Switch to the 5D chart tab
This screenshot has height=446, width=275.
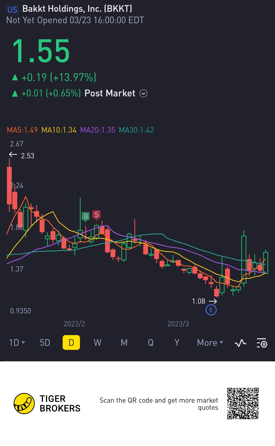click(45, 342)
